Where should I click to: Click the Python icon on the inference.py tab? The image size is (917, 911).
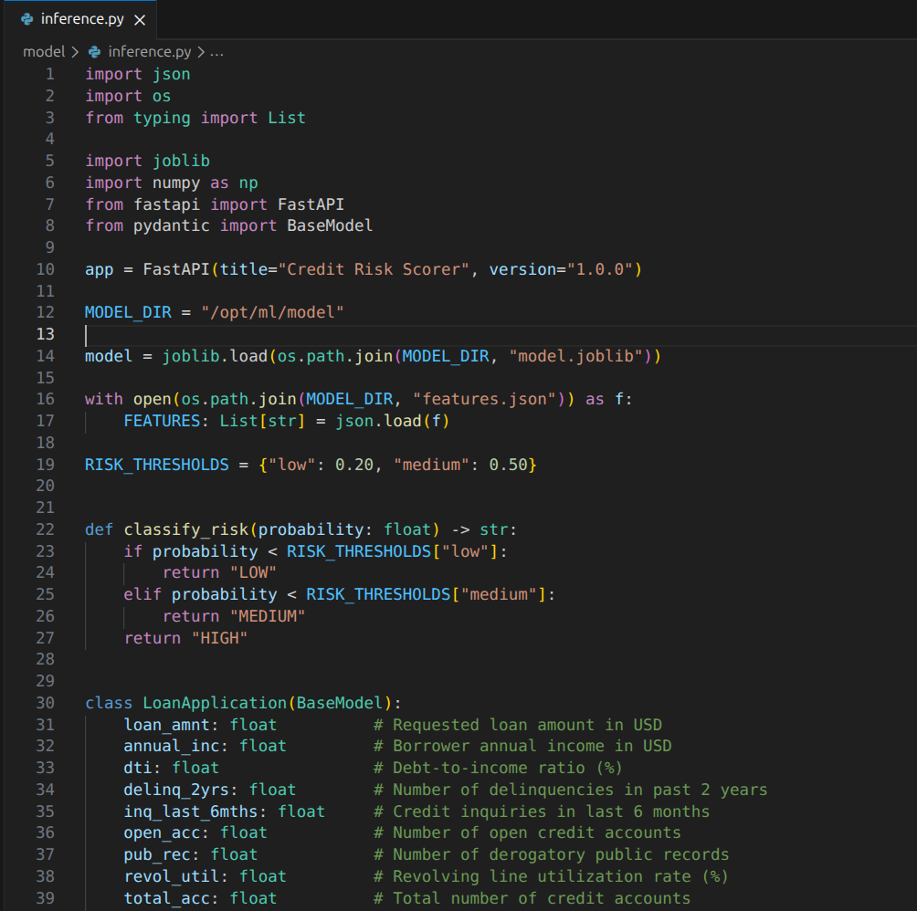tap(26, 19)
